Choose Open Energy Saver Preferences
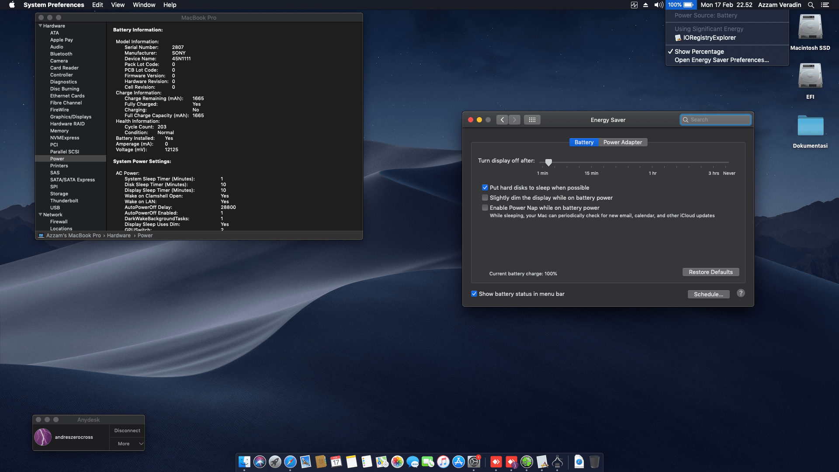839x472 pixels. click(x=727, y=60)
